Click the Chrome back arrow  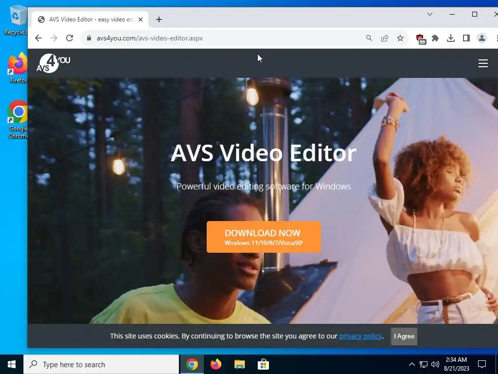click(x=38, y=38)
